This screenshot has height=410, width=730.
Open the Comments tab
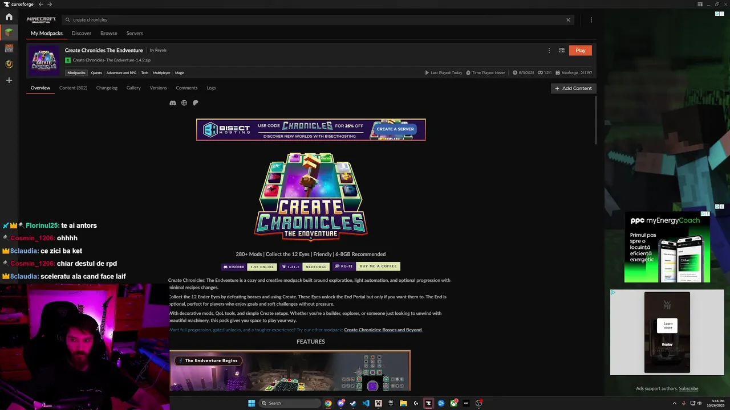(186, 88)
